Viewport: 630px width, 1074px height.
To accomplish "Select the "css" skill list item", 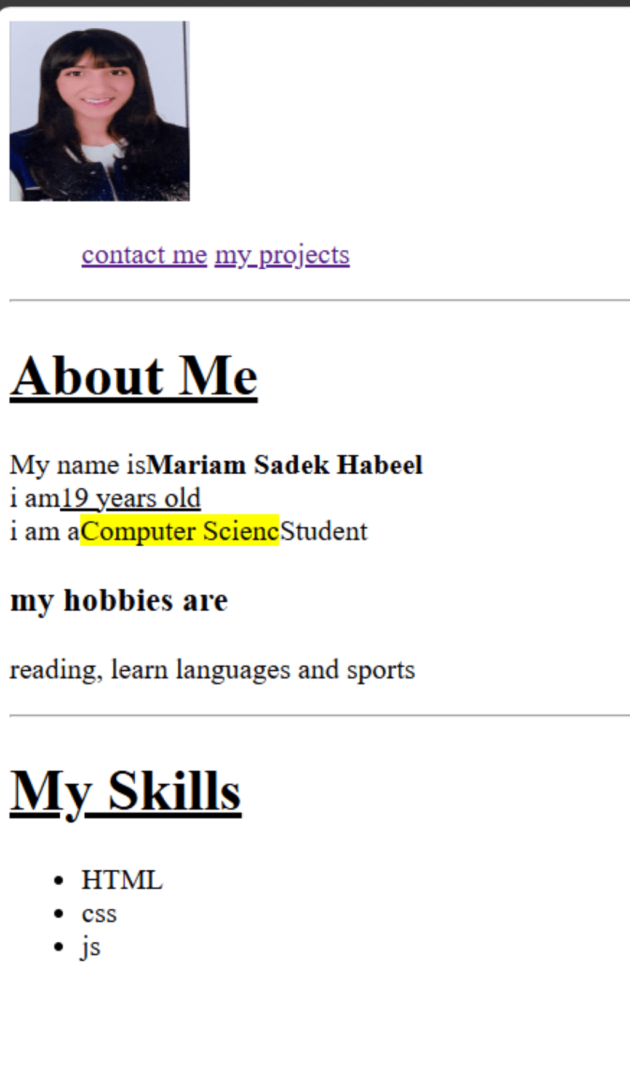I will (x=99, y=913).
